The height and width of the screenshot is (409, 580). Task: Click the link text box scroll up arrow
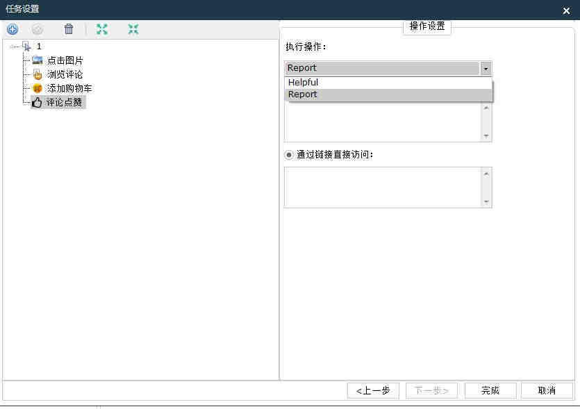click(486, 174)
